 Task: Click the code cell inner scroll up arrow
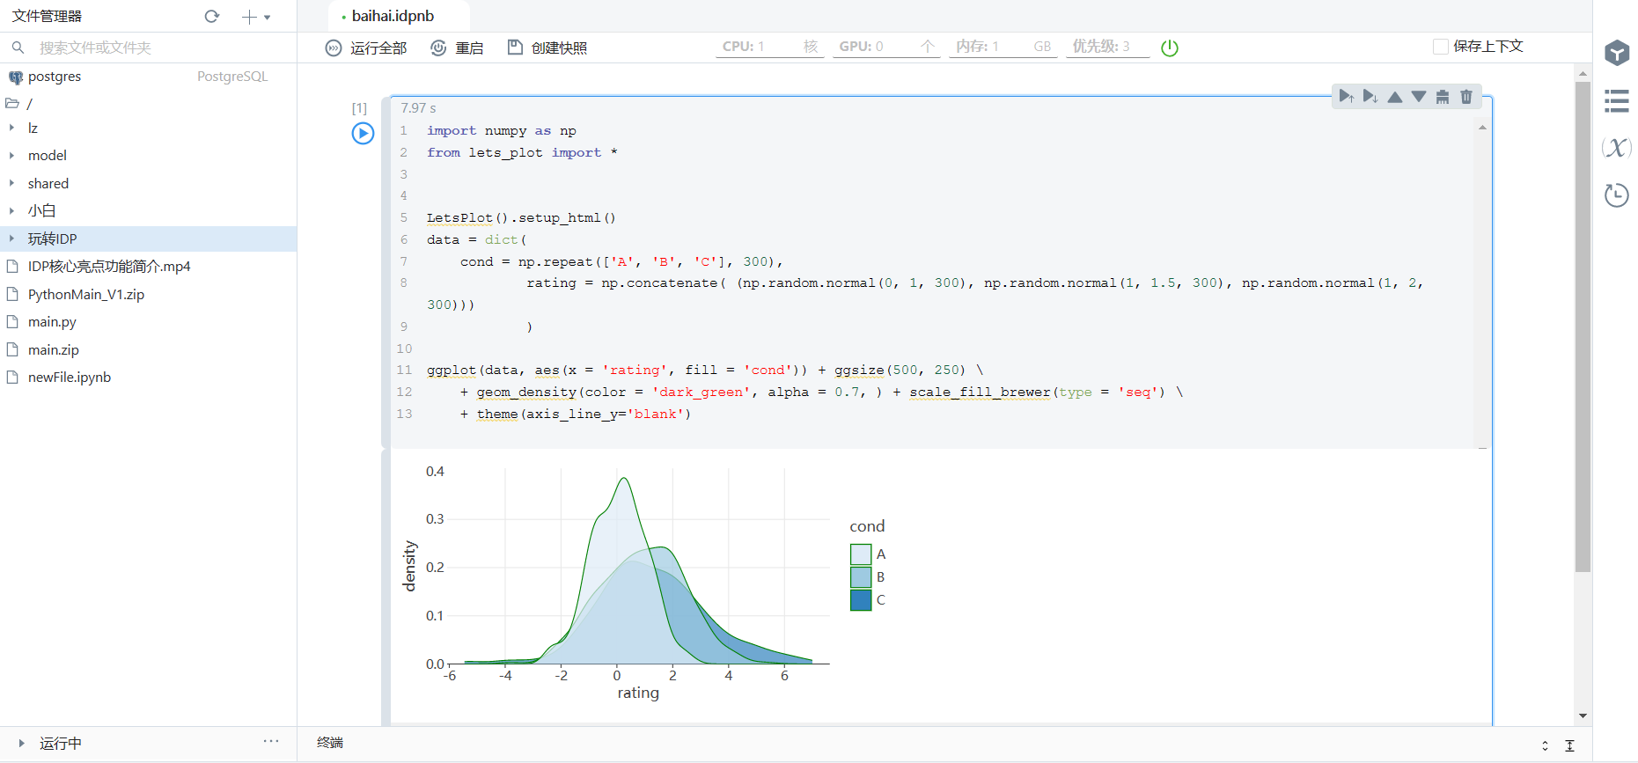tap(1482, 128)
